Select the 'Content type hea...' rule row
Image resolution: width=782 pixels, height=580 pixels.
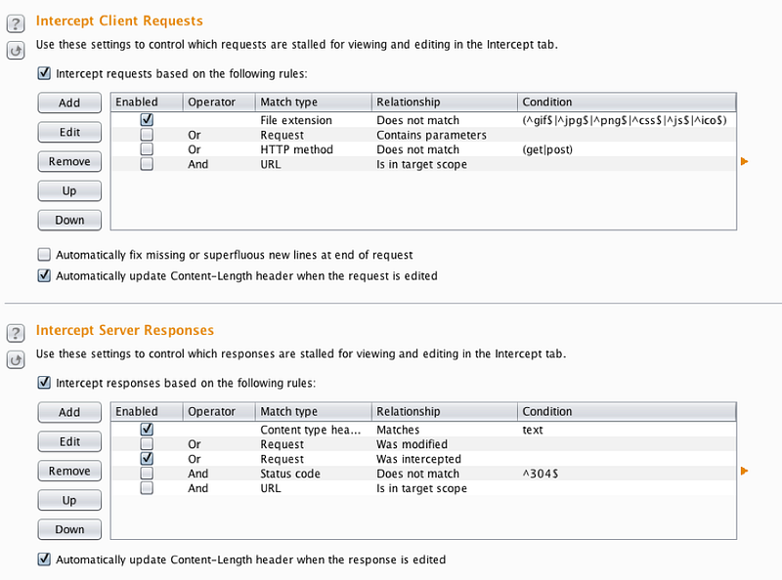pos(423,430)
